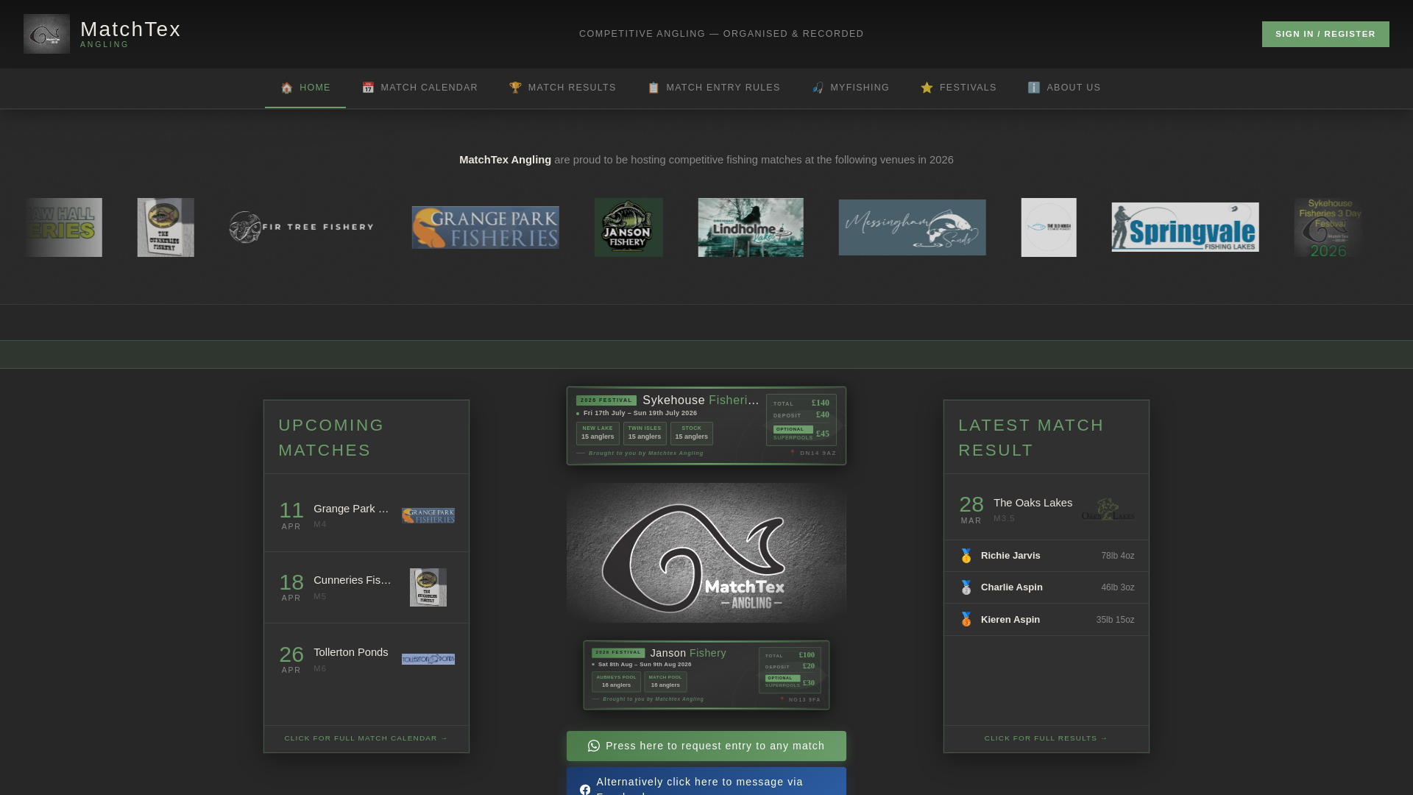The image size is (1413, 795).
Task: Select the Messingham Sands venue logo
Action: click(x=912, y=227)
